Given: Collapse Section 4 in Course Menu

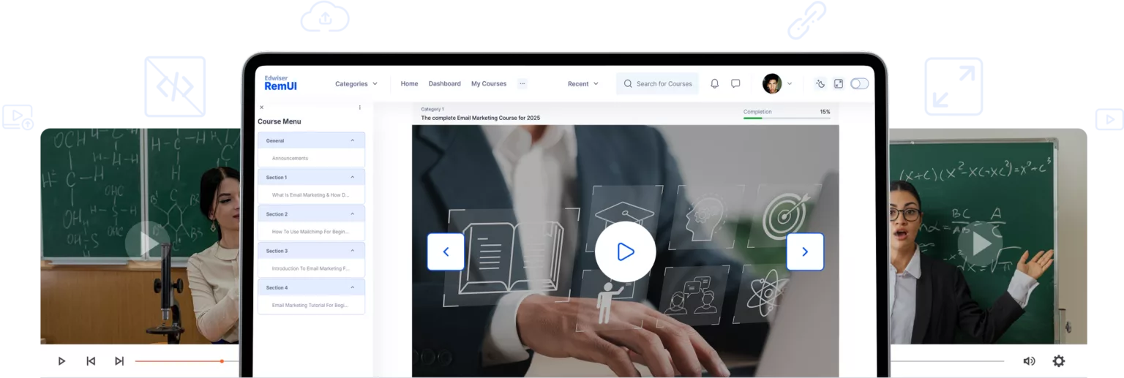Looking at the screenshot, I should [x=352, y=287].
